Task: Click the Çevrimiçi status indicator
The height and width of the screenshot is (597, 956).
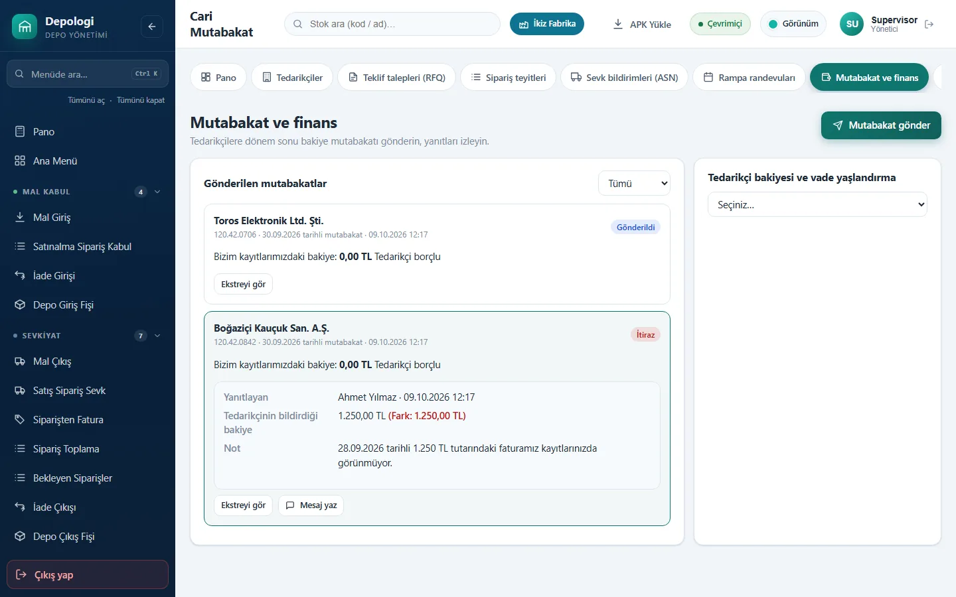Action: 720,24
